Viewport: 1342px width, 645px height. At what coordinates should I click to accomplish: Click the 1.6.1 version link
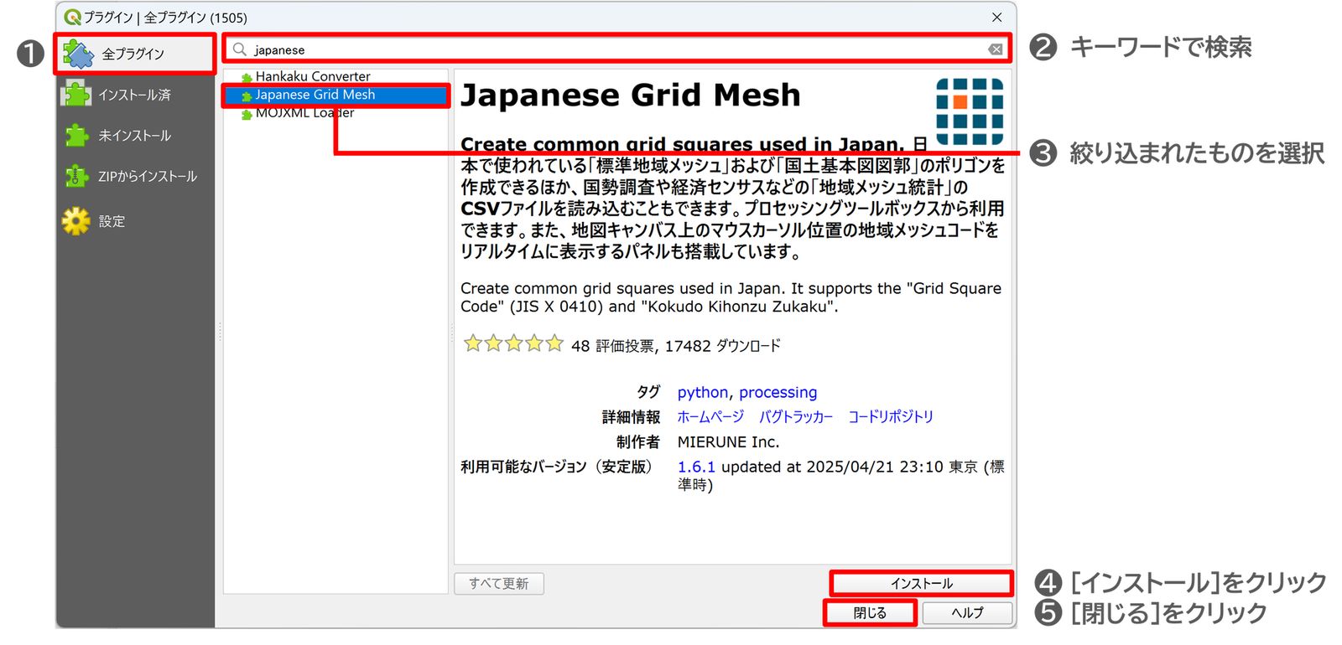696,467
